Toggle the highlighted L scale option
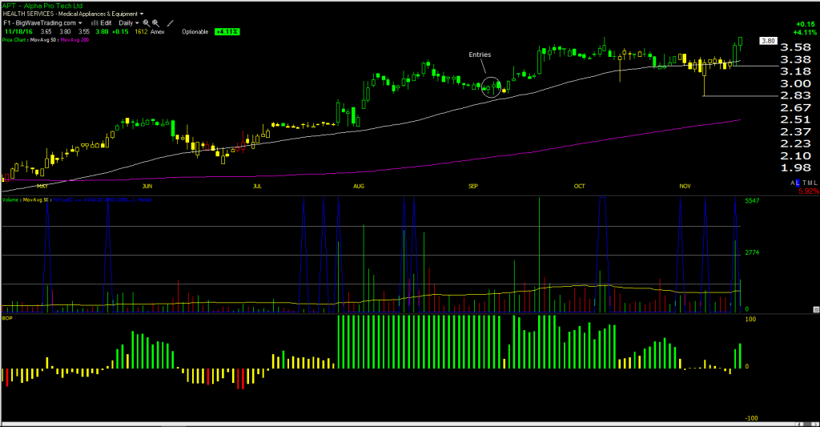The width and height of the screenshot is (820, 427). click(x=798, y=183)
